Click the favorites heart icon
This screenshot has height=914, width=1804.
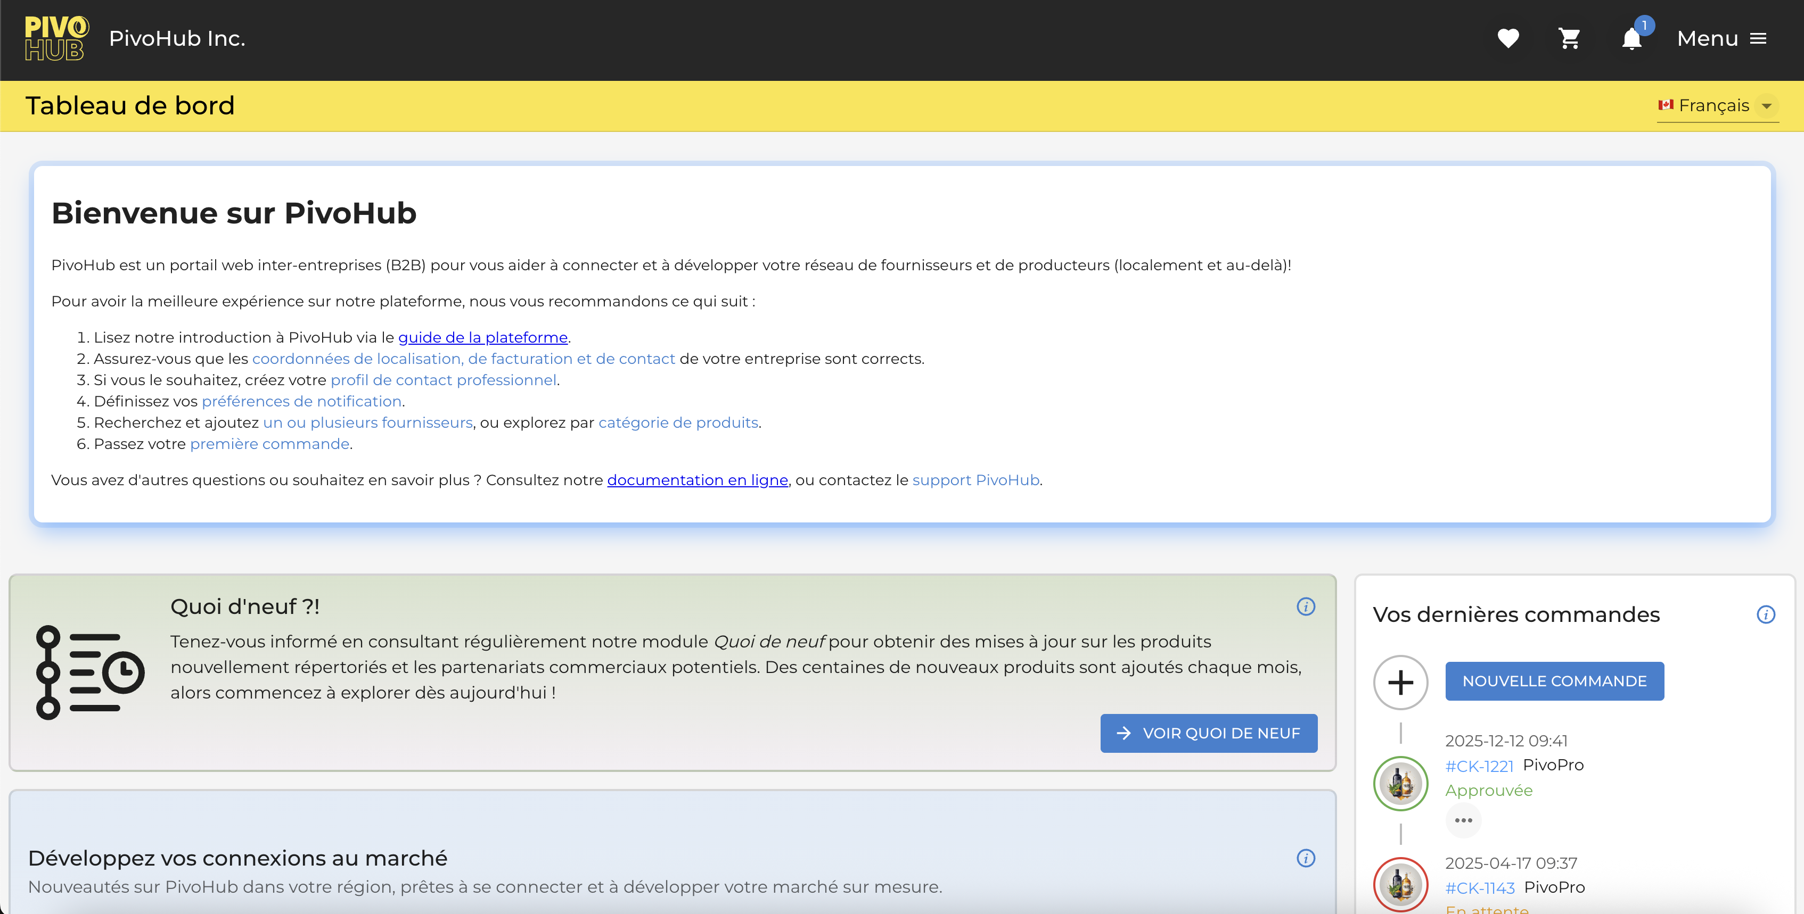click(x=1508, y=38)
